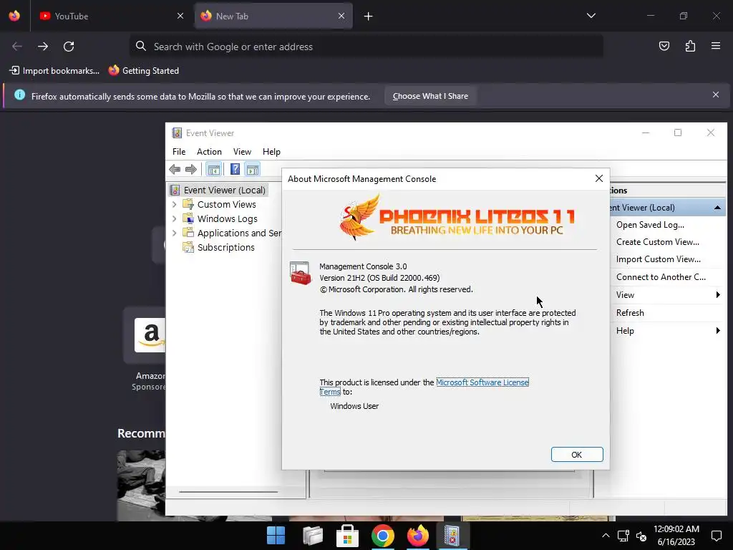Open the Windows Start menu
This screenshot has height=550, width=733.
click(x=276, y=536)
